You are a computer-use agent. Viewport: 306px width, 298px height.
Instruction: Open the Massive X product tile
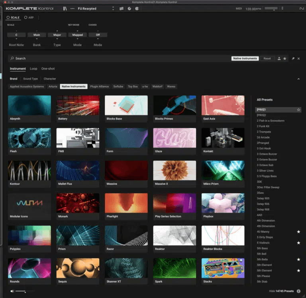click(x=175, y=174)
